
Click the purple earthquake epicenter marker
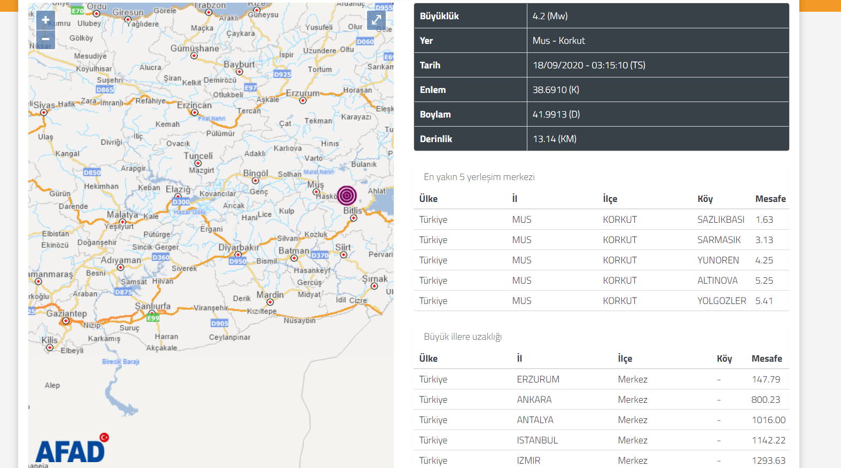347,196
